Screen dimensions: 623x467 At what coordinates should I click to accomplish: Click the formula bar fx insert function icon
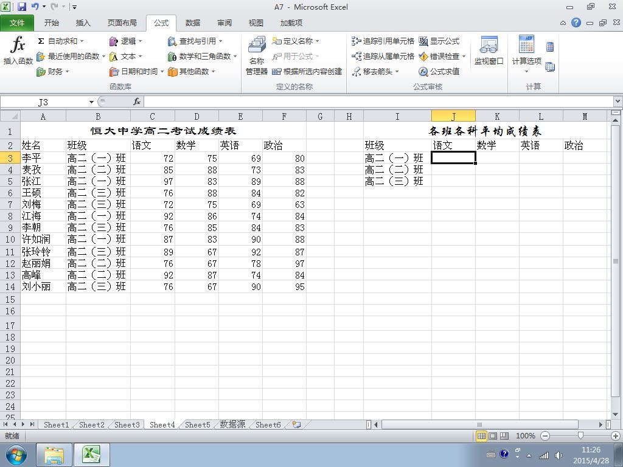pyautogui.click(x=137, y=102)
